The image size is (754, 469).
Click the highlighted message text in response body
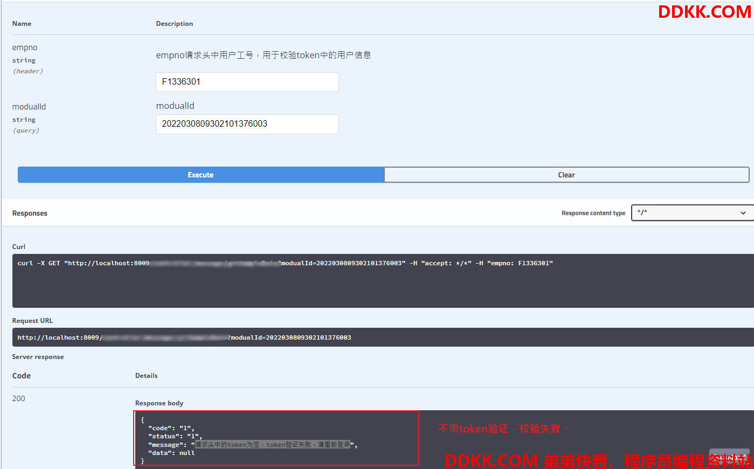coord(272,445)
